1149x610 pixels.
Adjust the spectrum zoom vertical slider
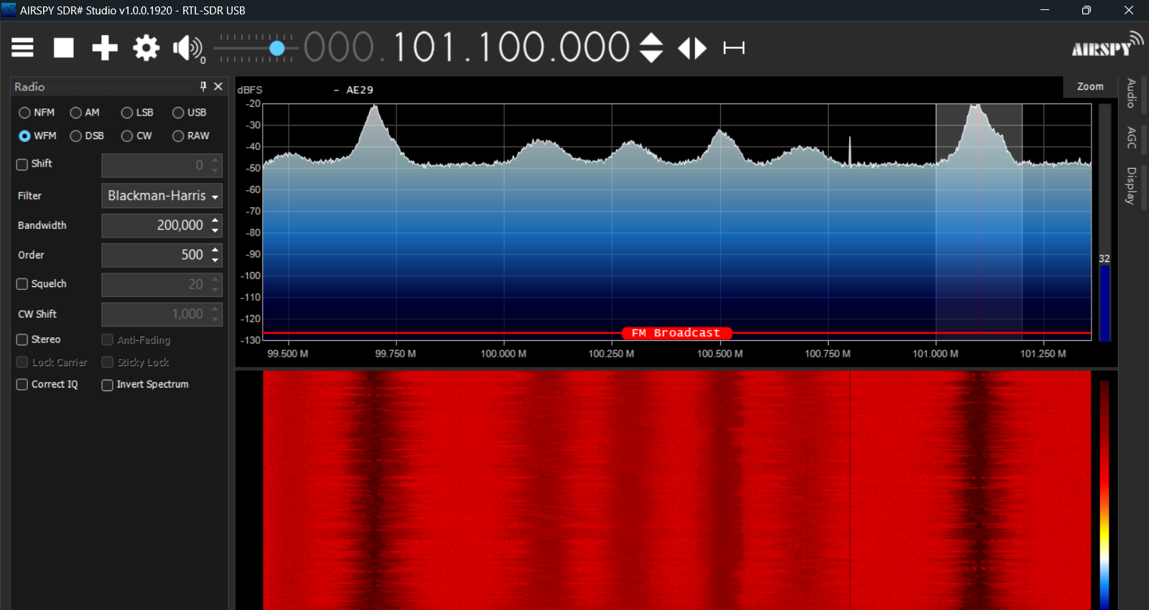point(1104,222)
